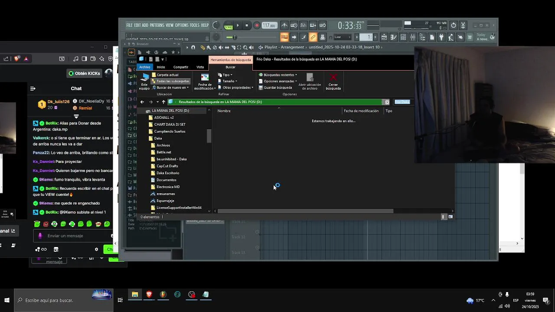Click Guardar búsqueda in ribbon
555x312 pixels.
[x=275, y=88]
